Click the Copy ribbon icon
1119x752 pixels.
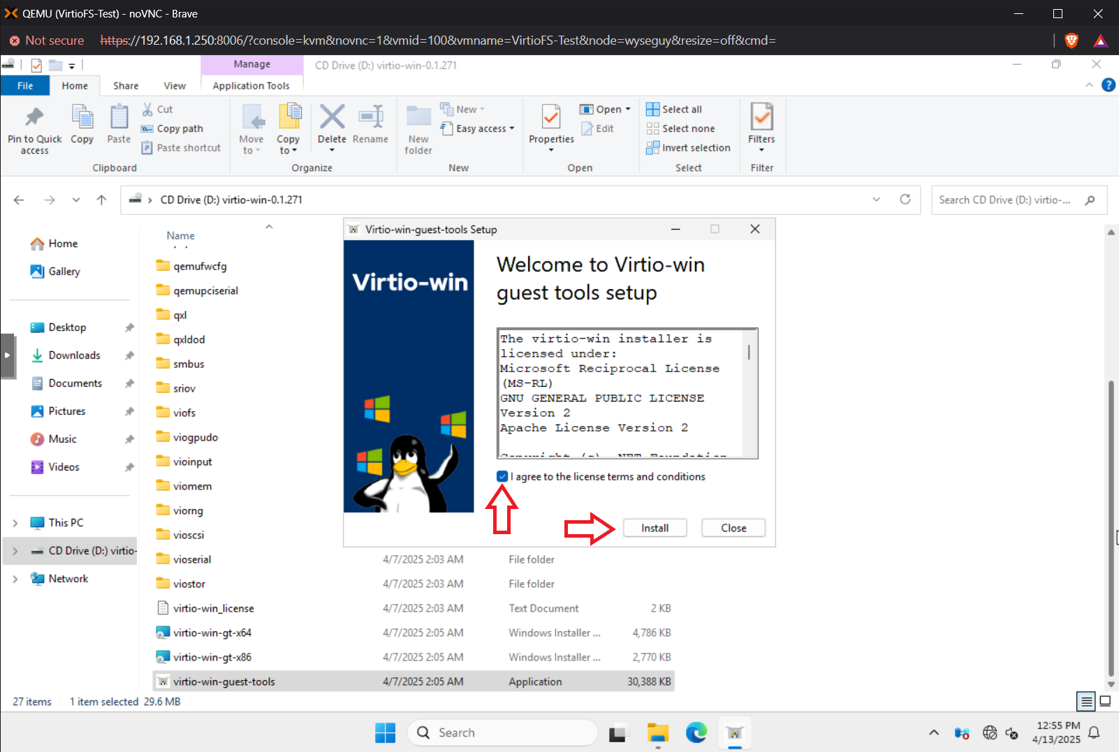82,116
